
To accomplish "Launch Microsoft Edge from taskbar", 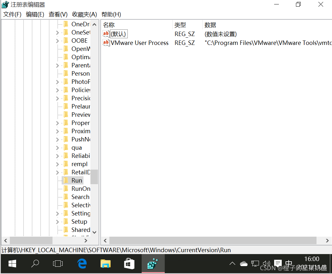I will click(x=82, y=264).
